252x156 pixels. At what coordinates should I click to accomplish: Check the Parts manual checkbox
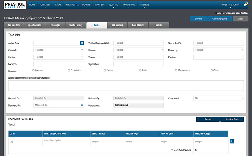click(140, 70)
